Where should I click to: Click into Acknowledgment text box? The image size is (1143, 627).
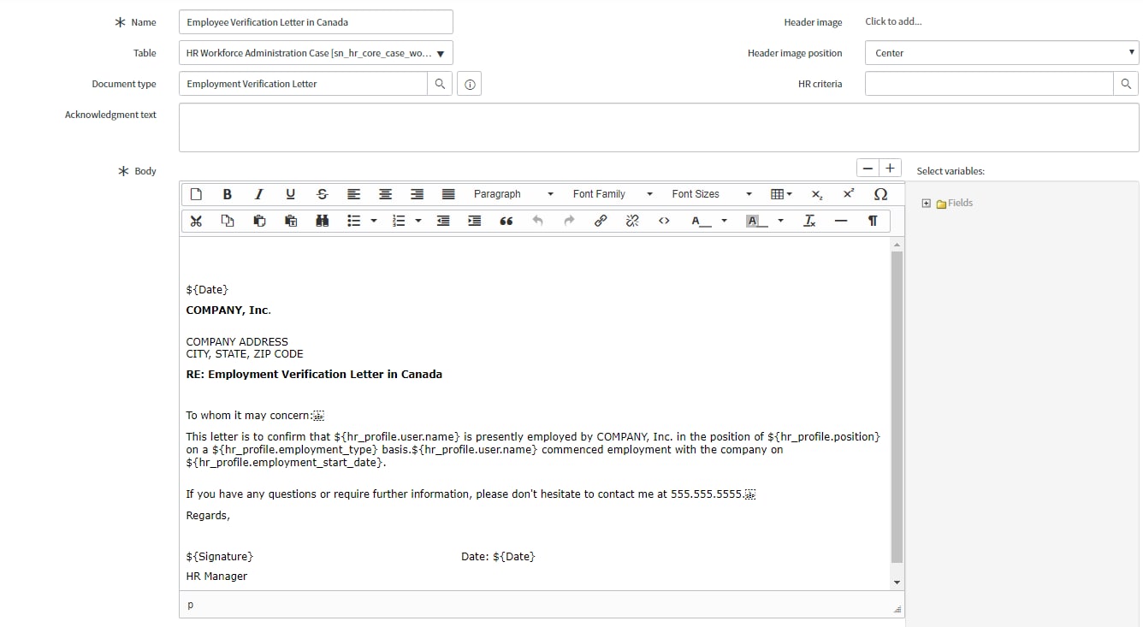pyautogui.click(x=659, y=127)
